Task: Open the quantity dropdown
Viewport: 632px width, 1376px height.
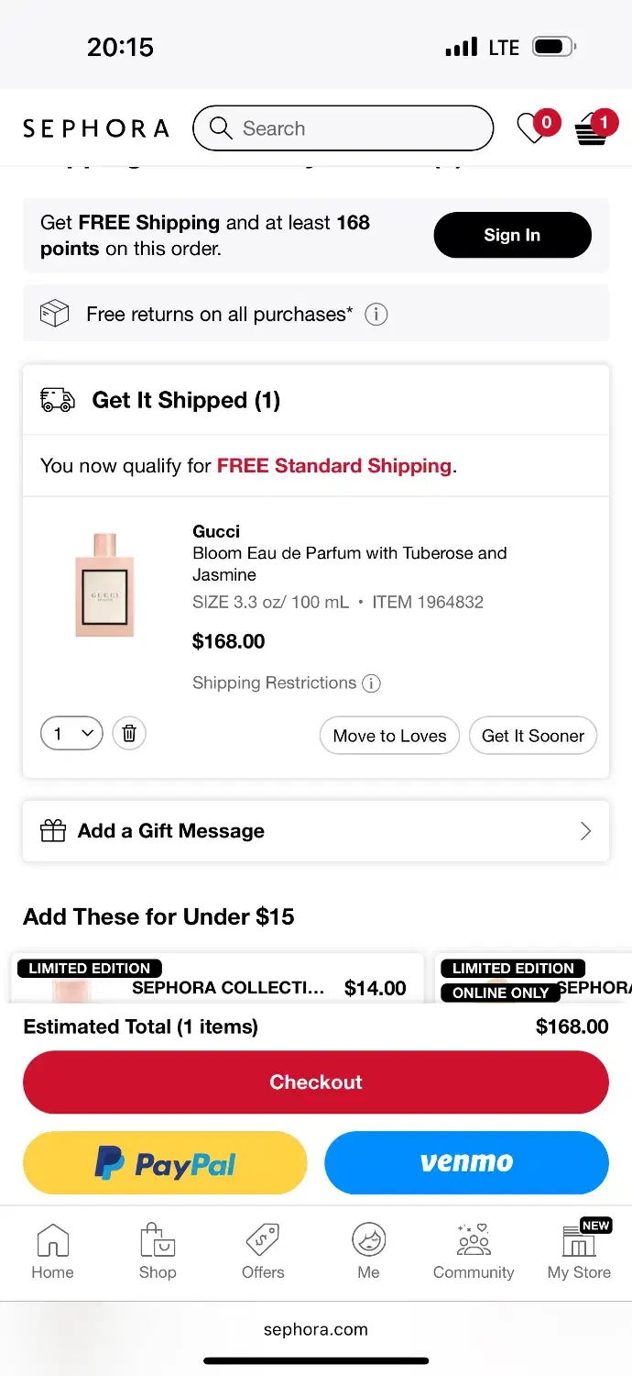Action: (71, 733)
